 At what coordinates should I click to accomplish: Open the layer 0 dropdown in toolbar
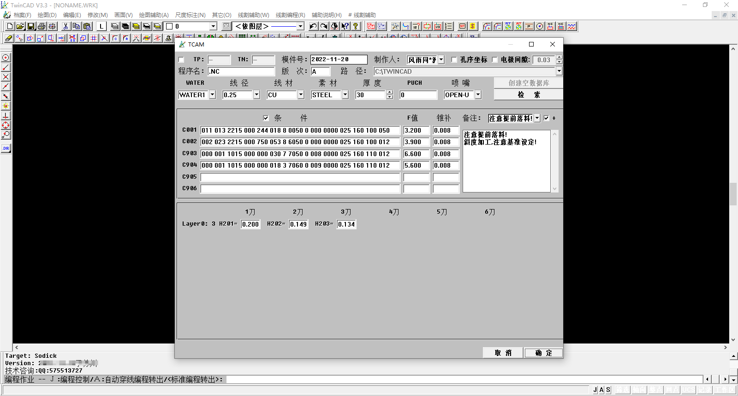[213, 26]
